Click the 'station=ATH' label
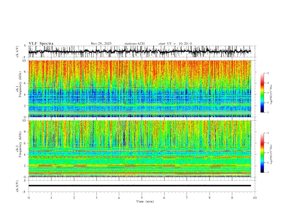The image size is (287, 222). [134, 44]
